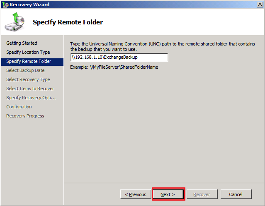Click the UNC path instruction label
This screenshot has width=265, height=206.
pyautogui.click(x=162, y=46)
